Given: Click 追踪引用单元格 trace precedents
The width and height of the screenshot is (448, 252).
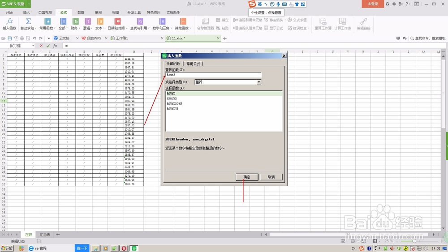Looking at the screenshot, I should point(247,20).
